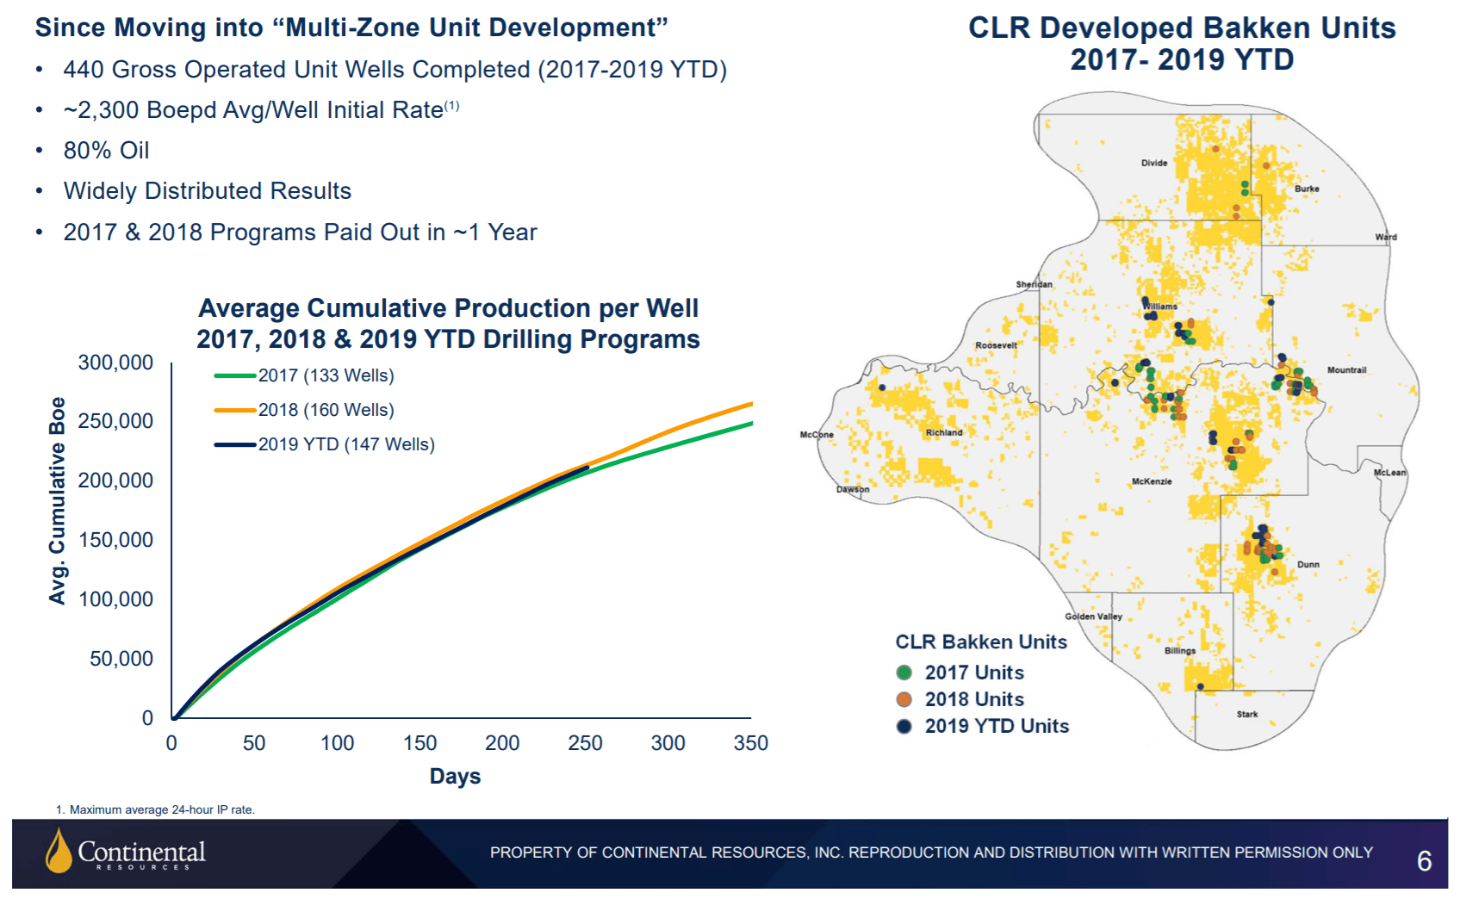
Task: Click the 'Widely Distributed Results' bullet
Action: click(208, 191)
